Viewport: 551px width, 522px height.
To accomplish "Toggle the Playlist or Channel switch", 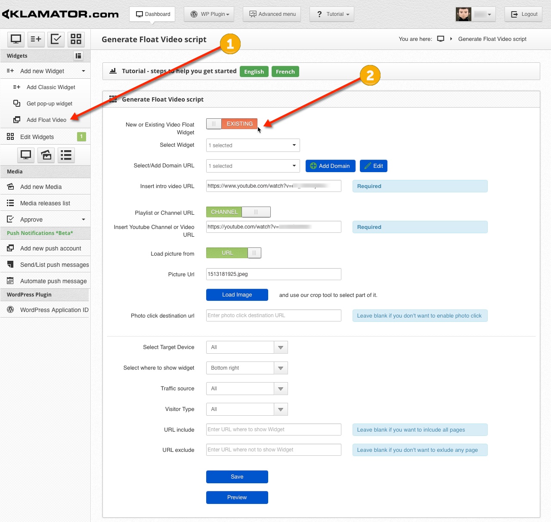I will click(x=238, y=212).
